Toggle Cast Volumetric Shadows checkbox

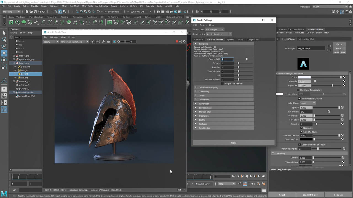click(x=300, y=145)
